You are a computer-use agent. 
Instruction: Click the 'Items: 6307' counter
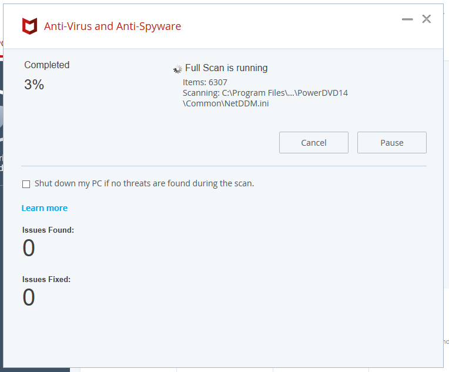(205, 82)
